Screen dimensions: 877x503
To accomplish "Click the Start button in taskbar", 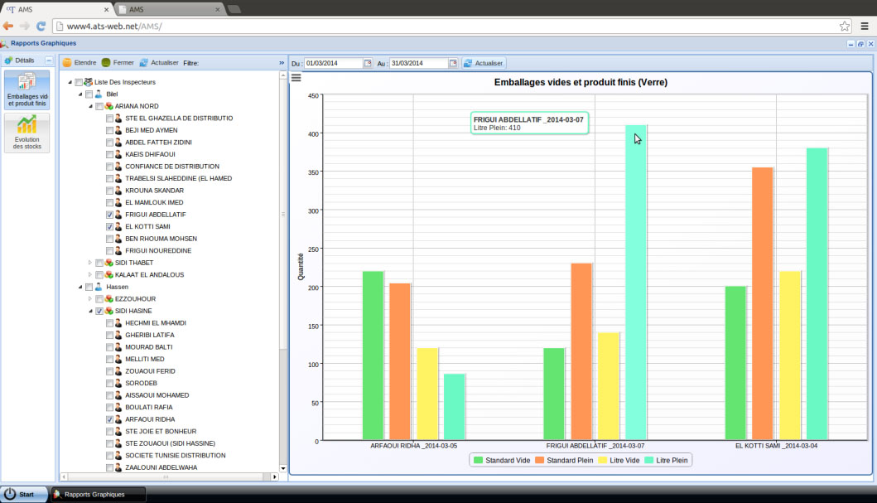I will tap(22, 495).
